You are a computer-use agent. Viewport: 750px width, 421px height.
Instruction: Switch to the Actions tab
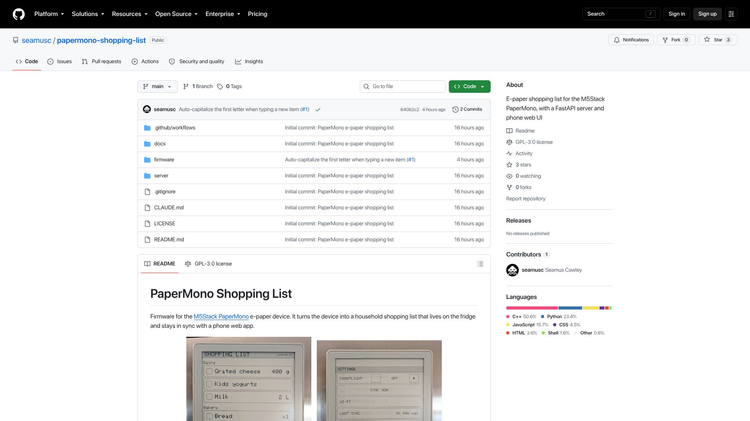pyautogui.click(x=145, y=62)
